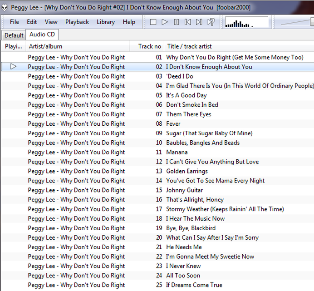
Task: Select track Don't Smoke In Bed
Action: point(157,105)
